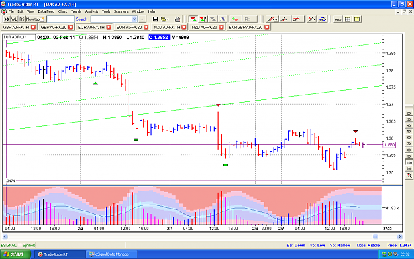Open the symbol combo box dropdown arrow
This screenshot has height=259, width=414.
[x=134, y=19]
